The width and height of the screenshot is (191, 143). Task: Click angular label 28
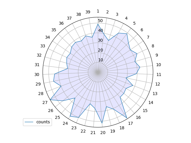41,94
